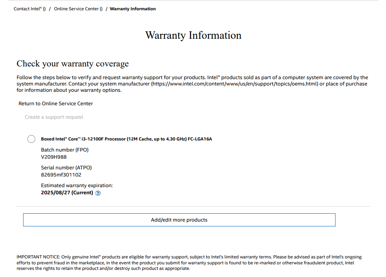Click Create a support request
The image size is (386, 277).
[54, 117]
